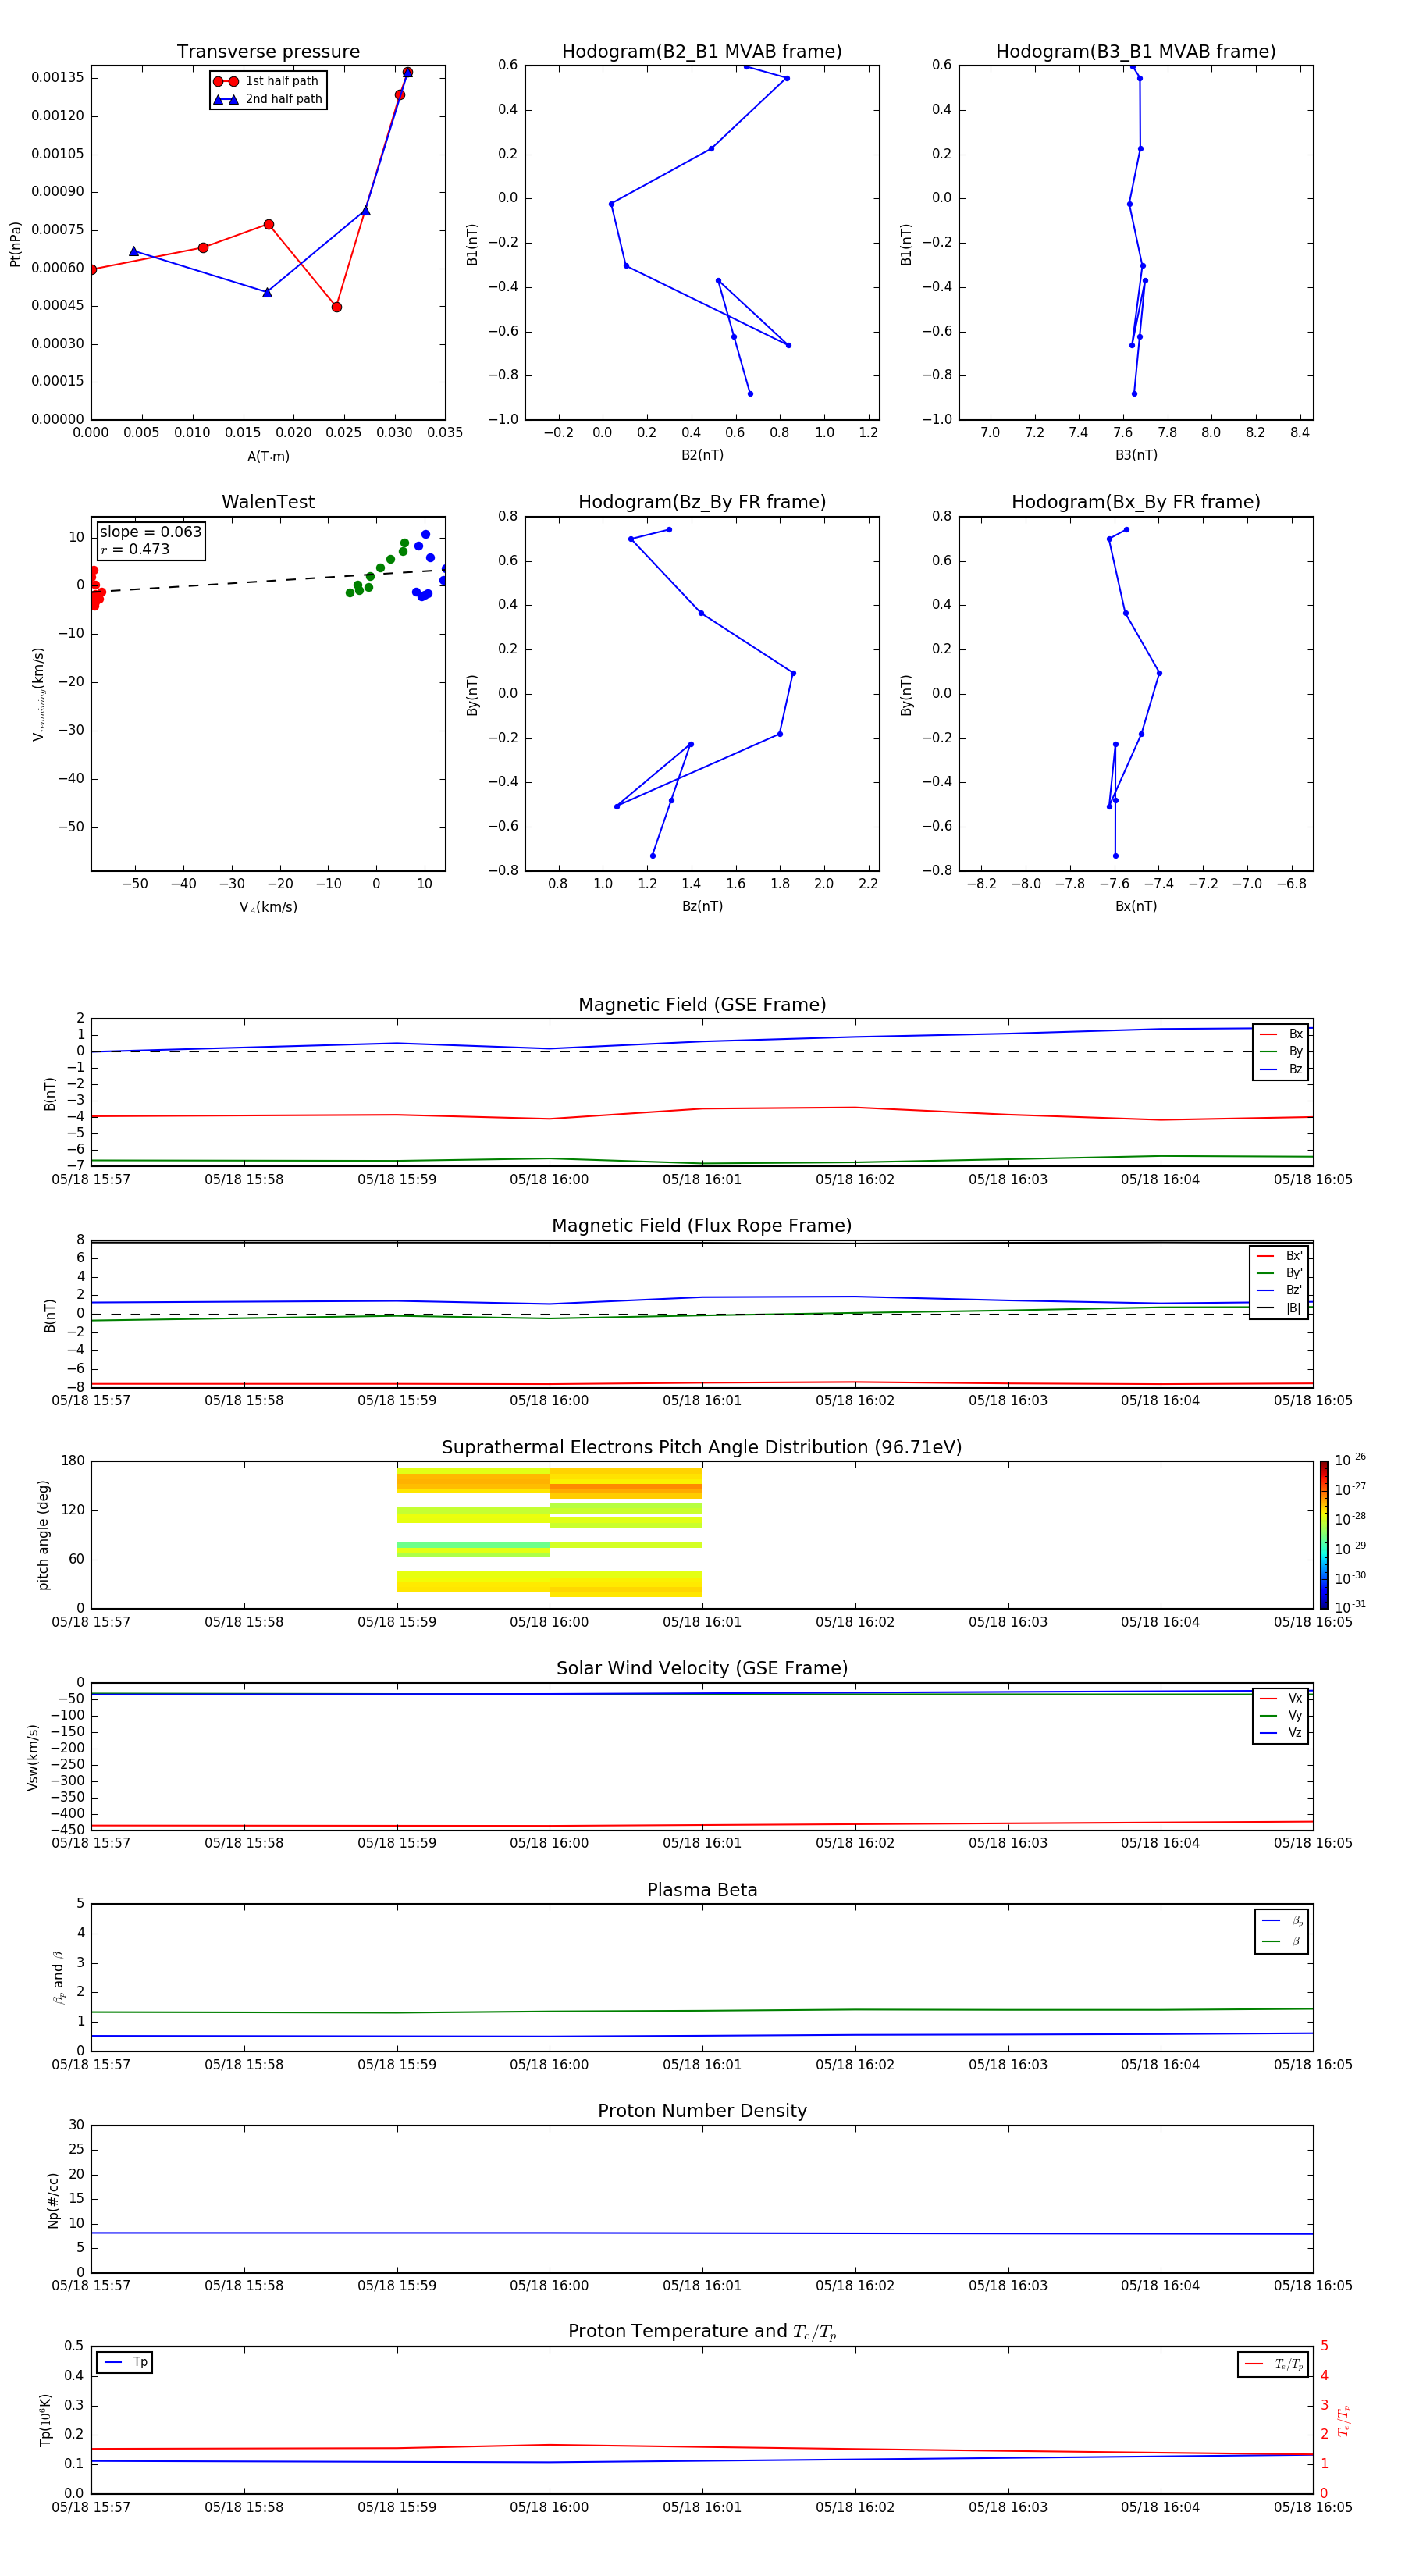The image size is (1405, 2576).
Task: Click the 'Vsw(km/s)' axis label
Action: (x=33, y=1756)
